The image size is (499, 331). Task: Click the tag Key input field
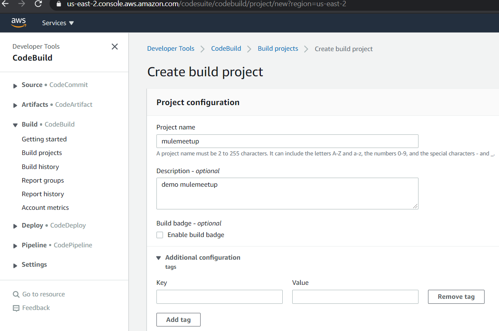(219, 297)
